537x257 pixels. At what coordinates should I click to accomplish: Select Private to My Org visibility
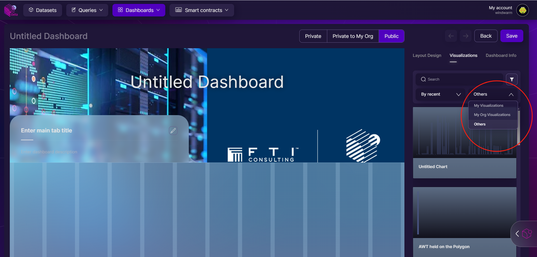point(353,36)
